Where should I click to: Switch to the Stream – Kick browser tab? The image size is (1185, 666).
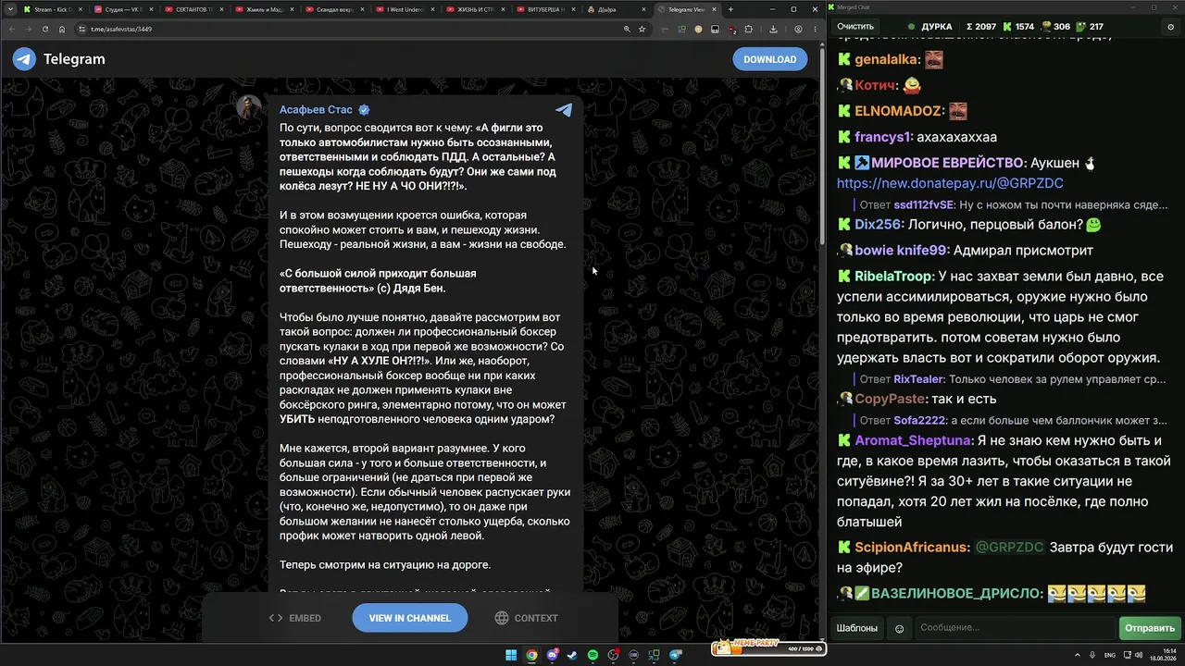(x=52, y=9)
